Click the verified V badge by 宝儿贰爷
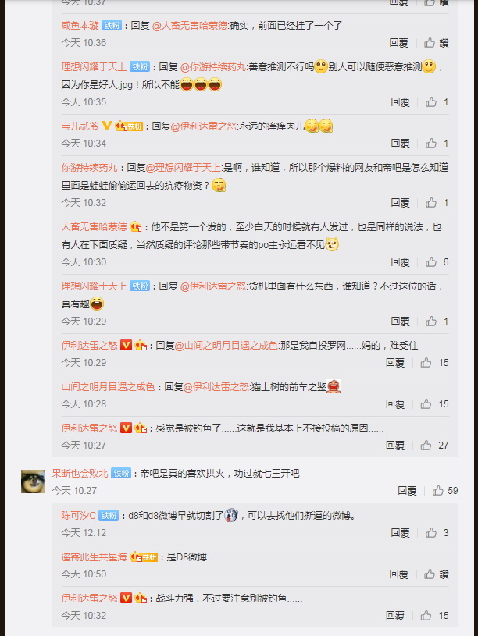This screenshot has height=636, width=478. tap(106, 126)
